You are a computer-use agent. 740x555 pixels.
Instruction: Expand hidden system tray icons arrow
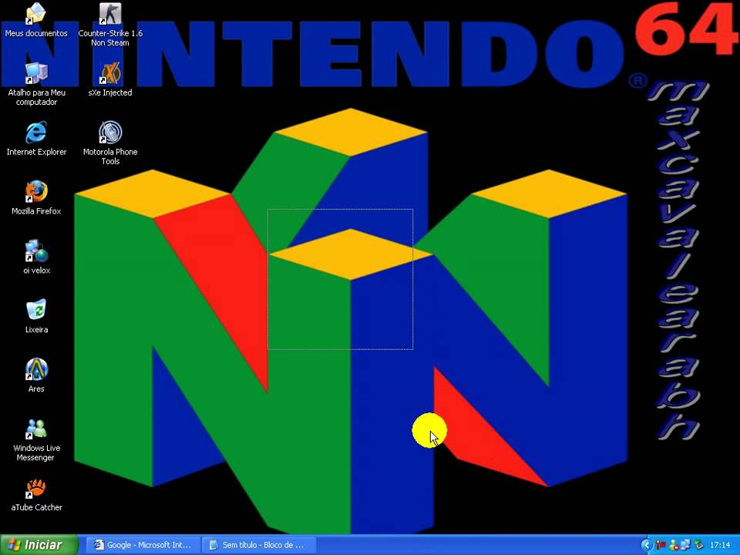647,545
